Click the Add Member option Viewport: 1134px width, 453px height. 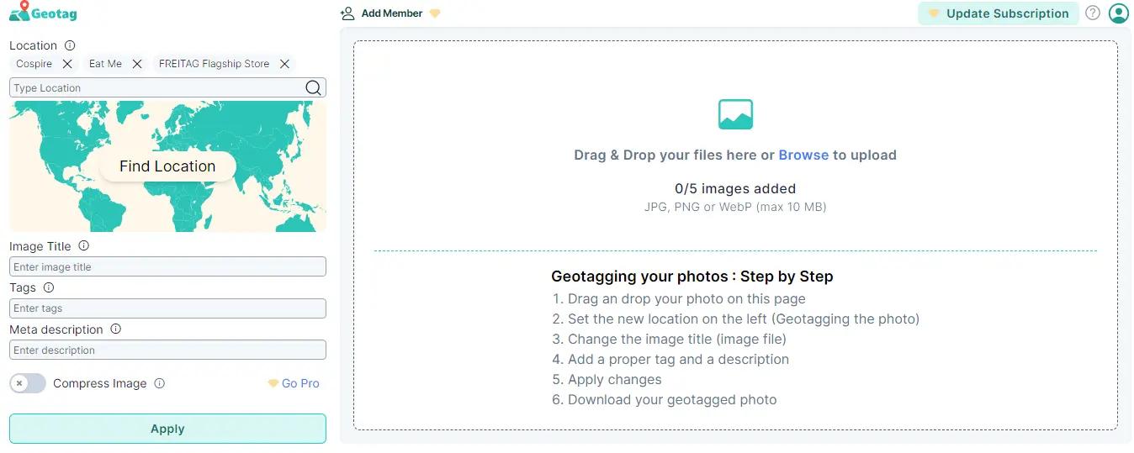[x=391, y=13]
